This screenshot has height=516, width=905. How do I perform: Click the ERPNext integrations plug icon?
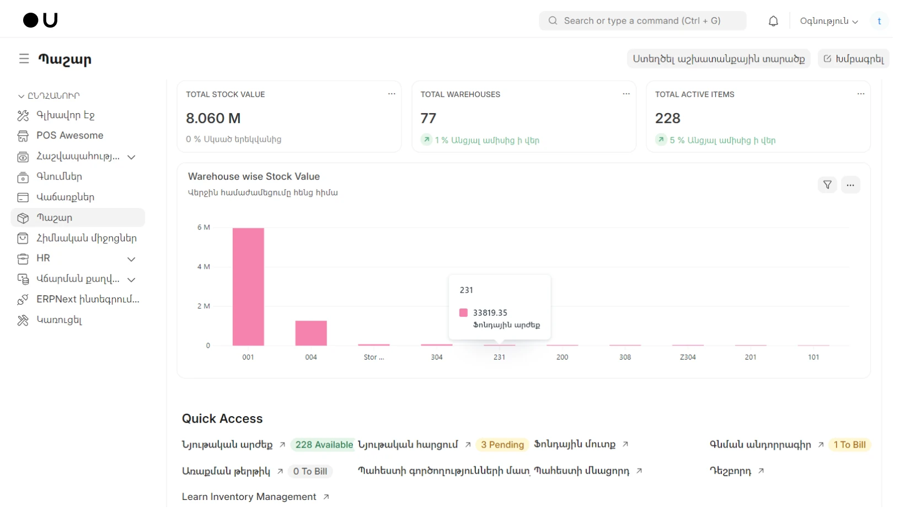click(23, 300)
